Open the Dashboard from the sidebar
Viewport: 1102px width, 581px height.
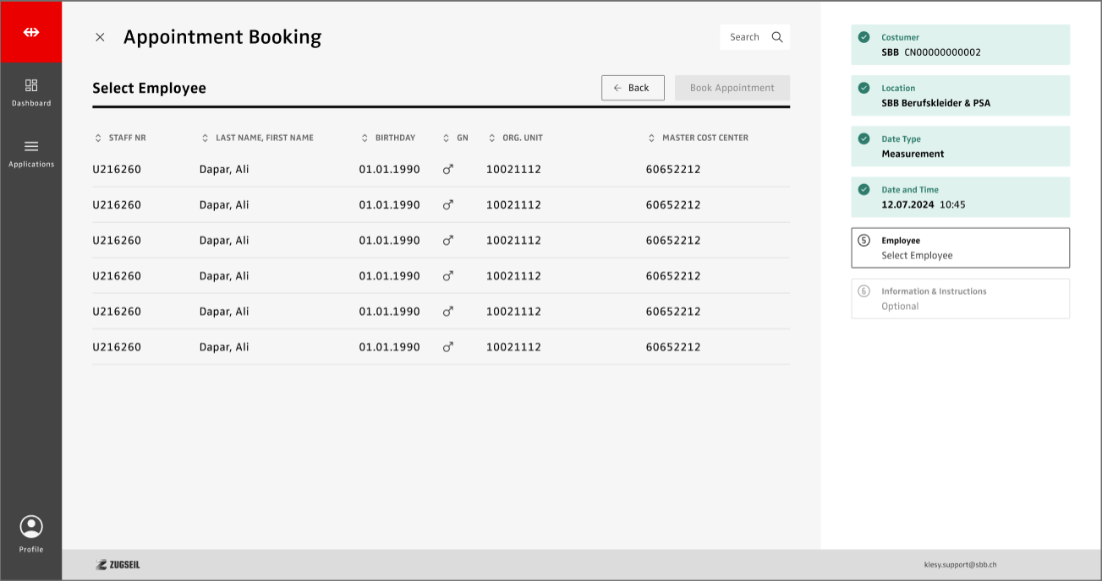click(x=31, y=92)
